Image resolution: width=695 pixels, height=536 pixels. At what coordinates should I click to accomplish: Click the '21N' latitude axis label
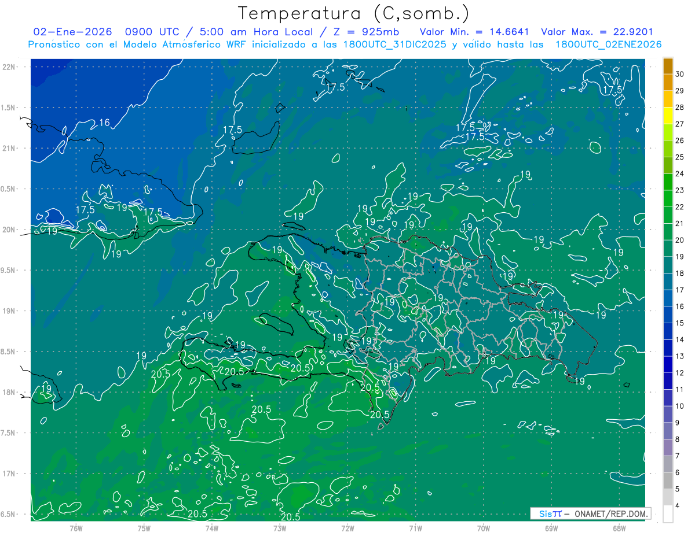[x=9, y=148]
